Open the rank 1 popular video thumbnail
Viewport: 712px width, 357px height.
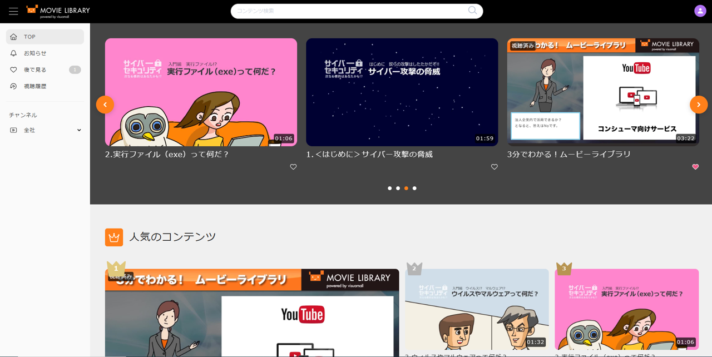pos(252,313)
